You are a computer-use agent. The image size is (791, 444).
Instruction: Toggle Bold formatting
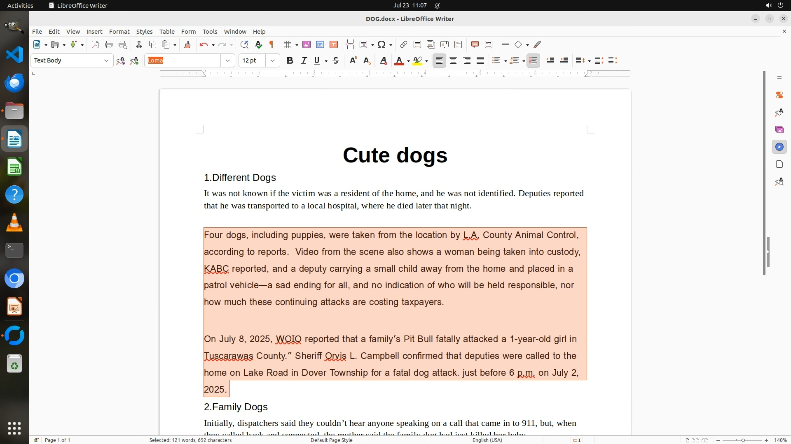point(290,61)
